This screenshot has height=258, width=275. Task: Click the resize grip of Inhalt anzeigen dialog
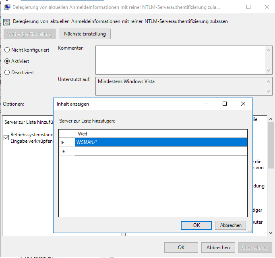(250, 230)
